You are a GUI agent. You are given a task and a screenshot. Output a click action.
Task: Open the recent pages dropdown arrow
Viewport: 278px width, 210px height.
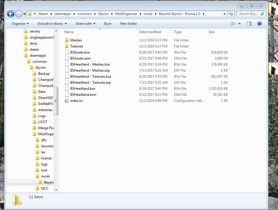[24, 14]
